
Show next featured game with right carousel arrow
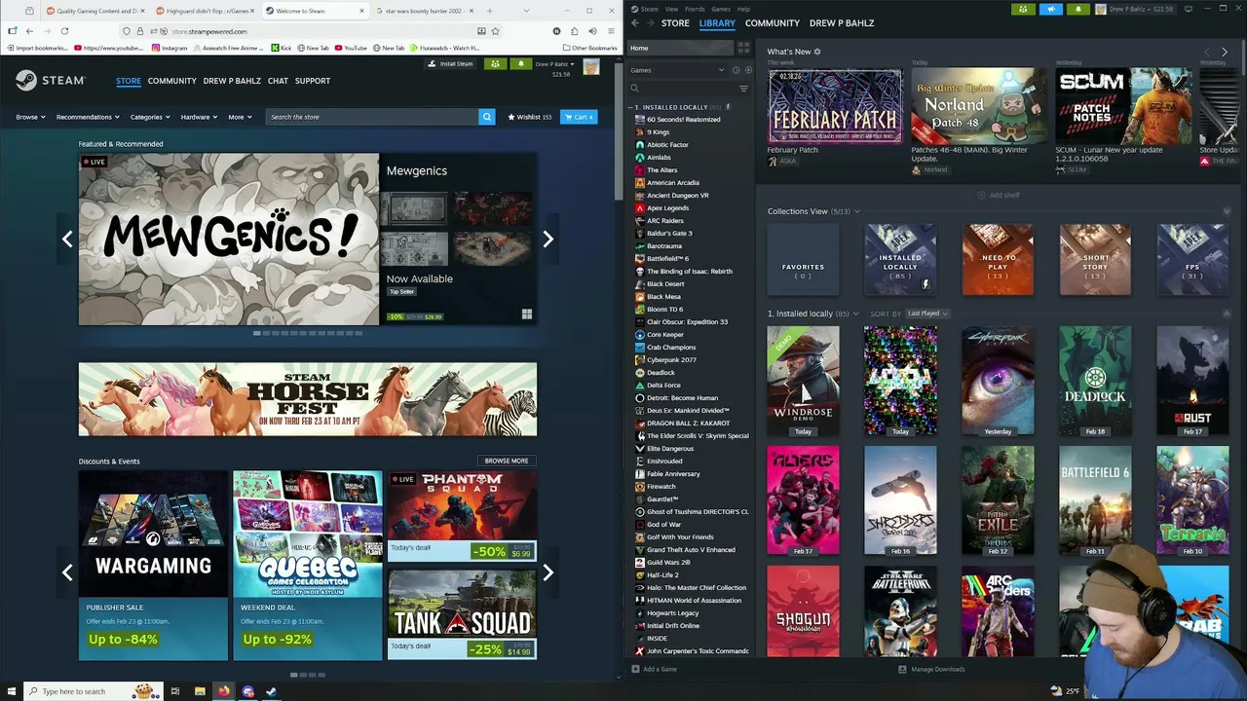[548, 239]
